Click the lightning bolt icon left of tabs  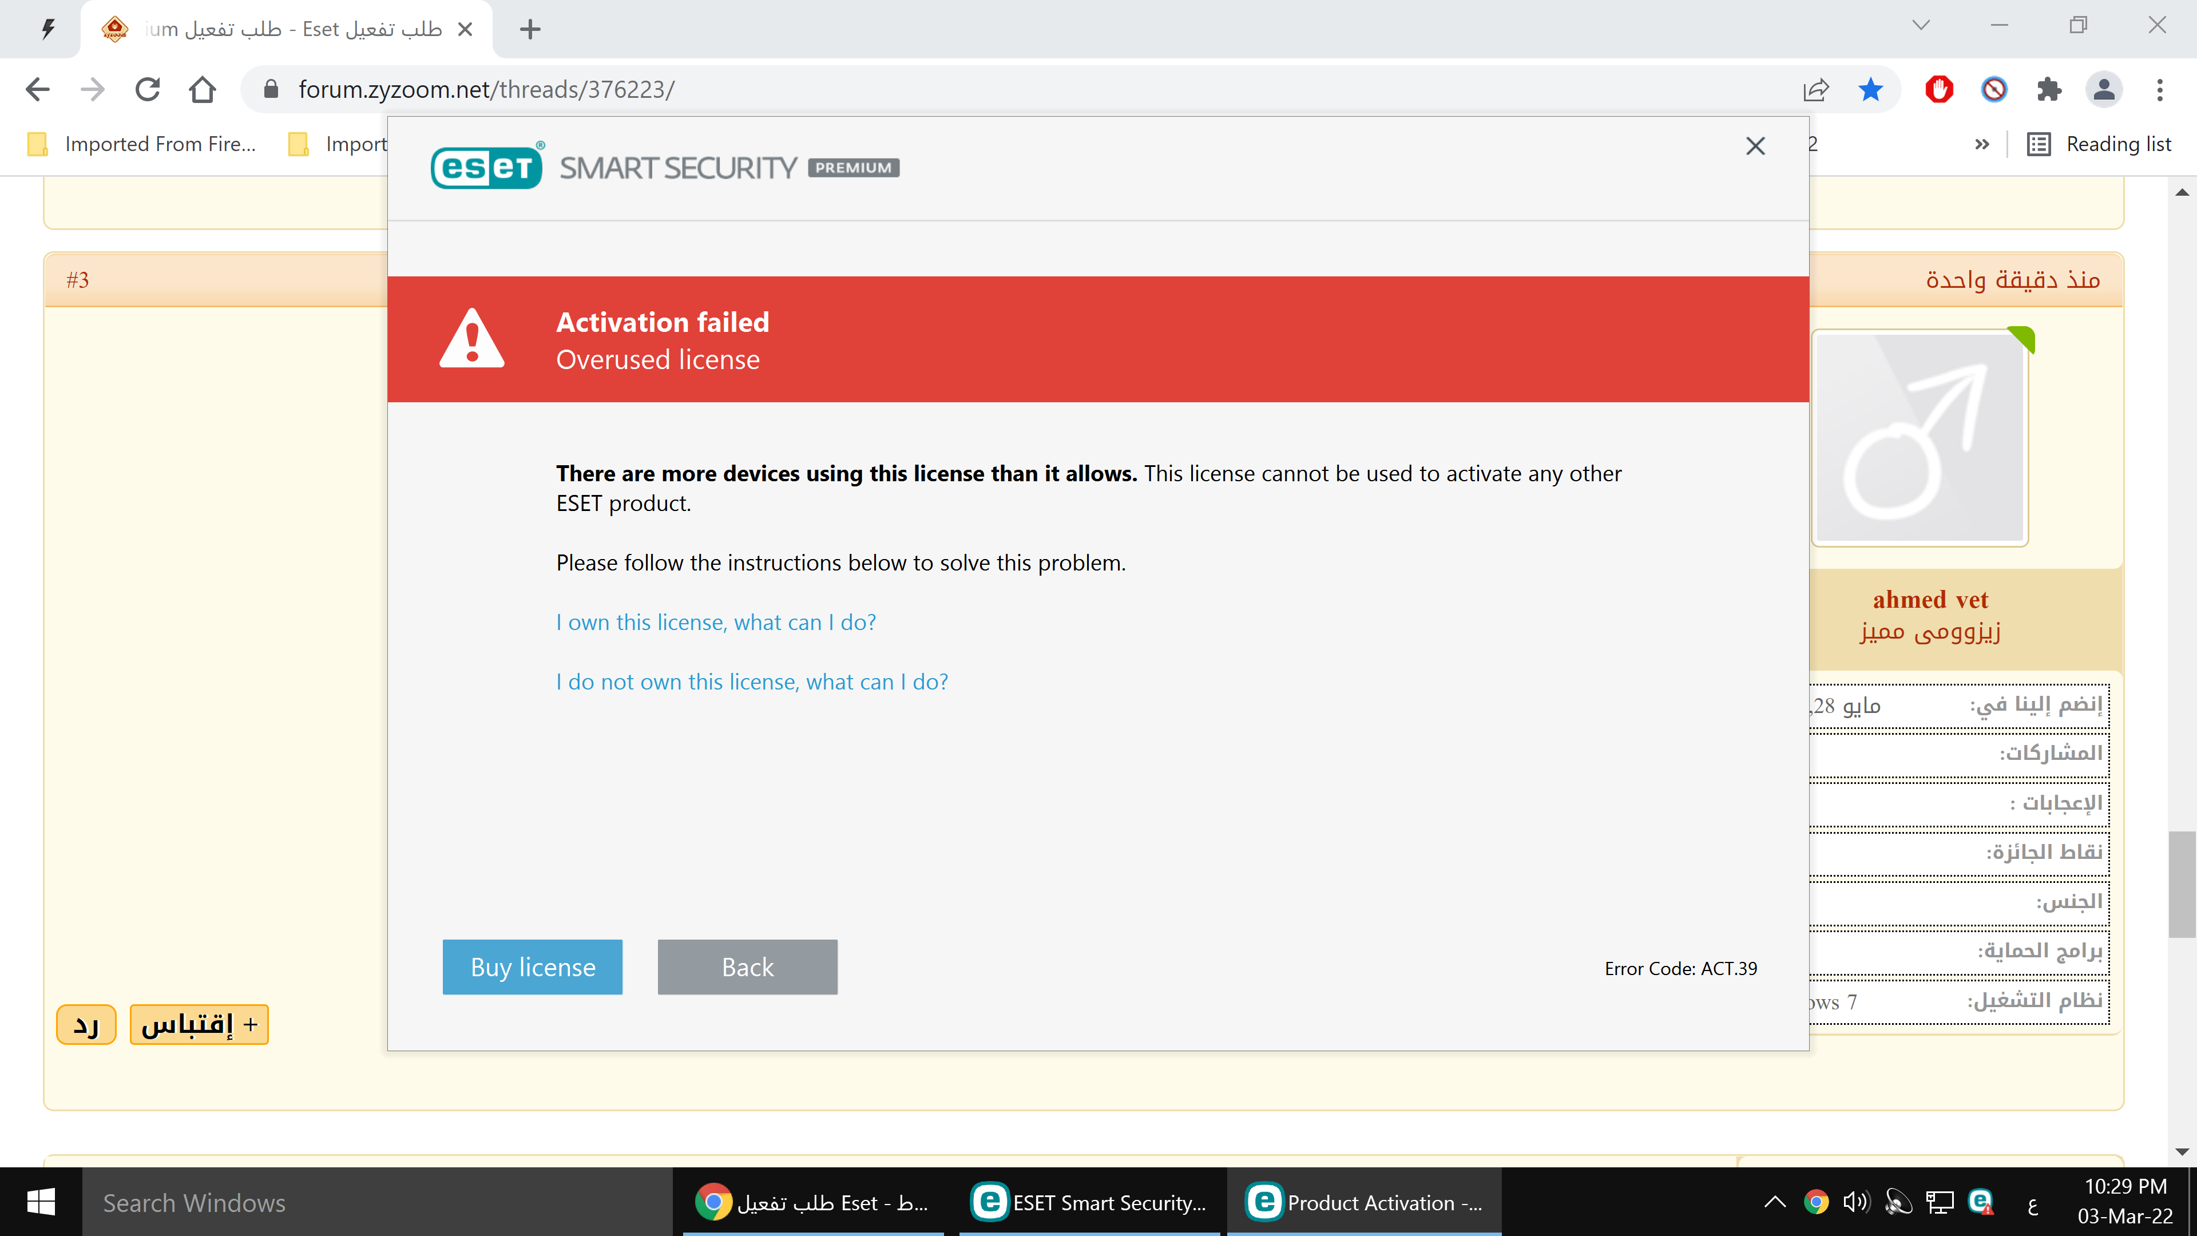click(49, 29)
